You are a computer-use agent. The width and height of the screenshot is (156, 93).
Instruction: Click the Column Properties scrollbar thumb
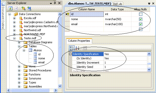(149, 64)
